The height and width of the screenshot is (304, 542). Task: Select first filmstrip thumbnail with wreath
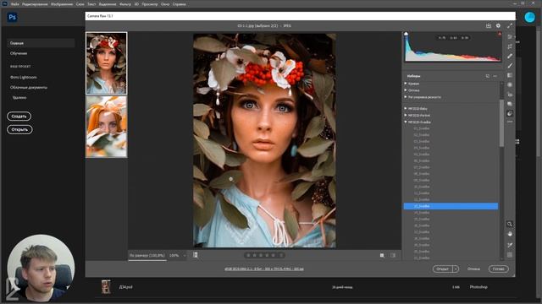click(107, 63)
